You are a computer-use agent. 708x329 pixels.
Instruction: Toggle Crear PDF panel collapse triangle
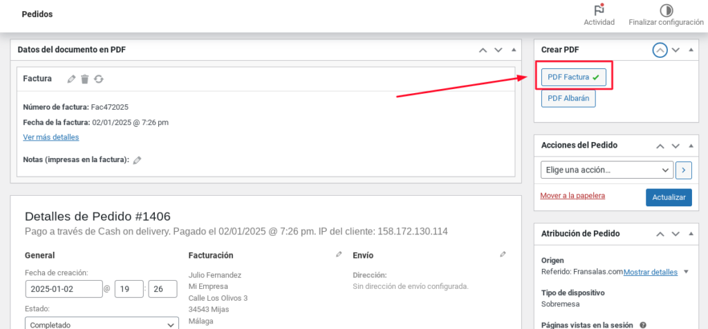(691, 50)
